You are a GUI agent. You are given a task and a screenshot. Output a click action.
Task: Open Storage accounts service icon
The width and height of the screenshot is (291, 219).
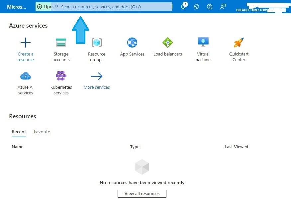click(x=61, y=43)
